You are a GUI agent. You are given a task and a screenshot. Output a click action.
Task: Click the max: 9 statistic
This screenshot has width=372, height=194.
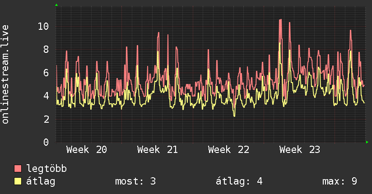(x=340, y=181)
